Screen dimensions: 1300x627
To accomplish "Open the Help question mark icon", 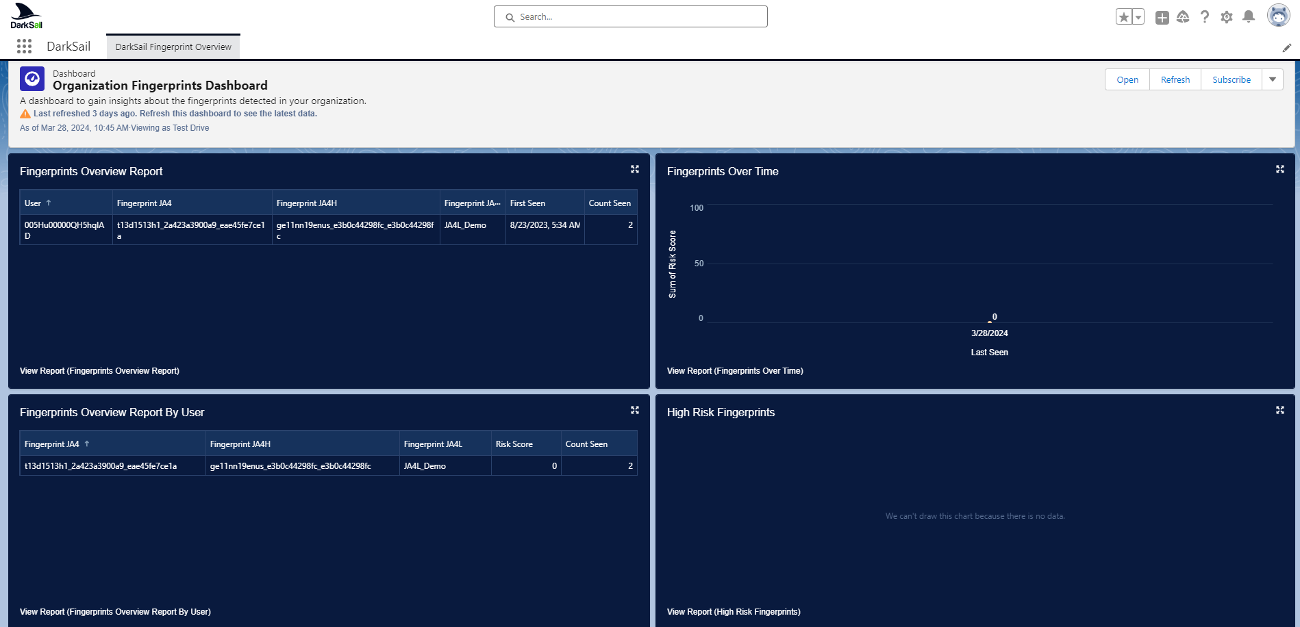I will [1205, 17].
